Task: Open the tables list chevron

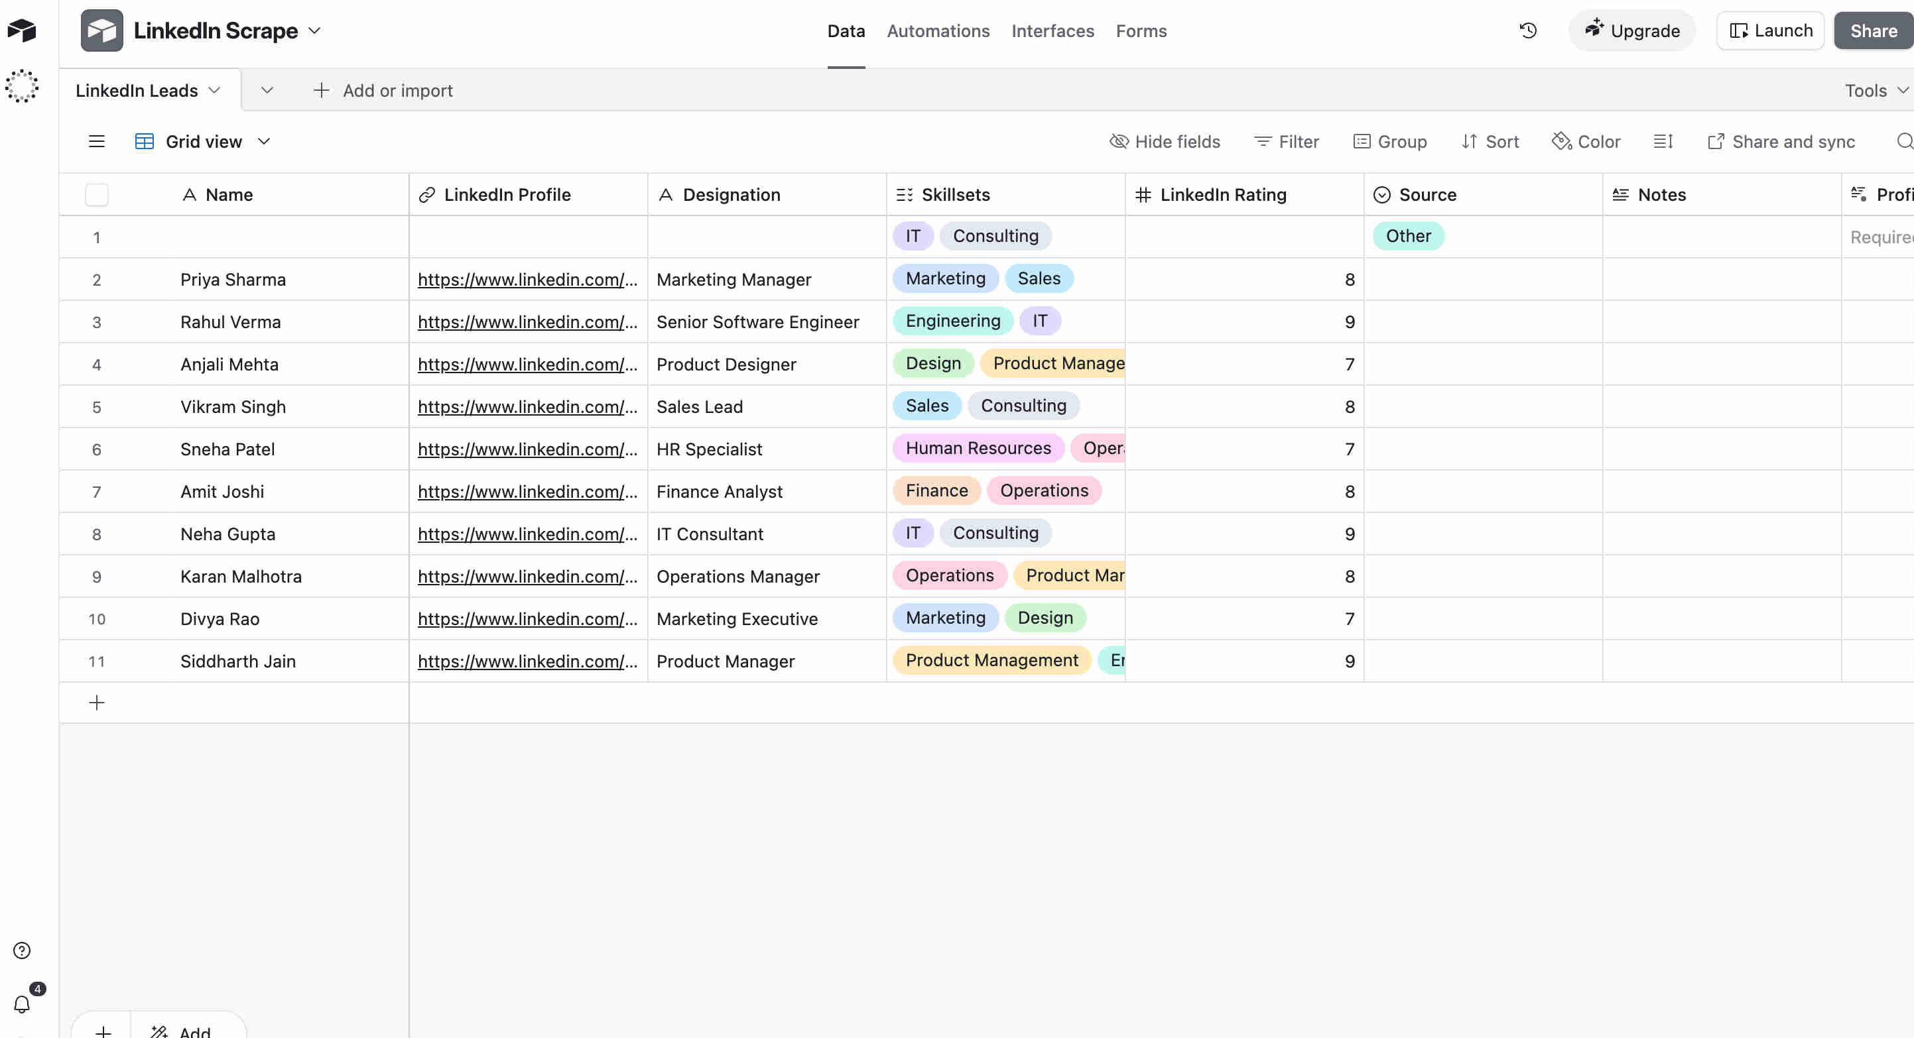Action: 267,90
